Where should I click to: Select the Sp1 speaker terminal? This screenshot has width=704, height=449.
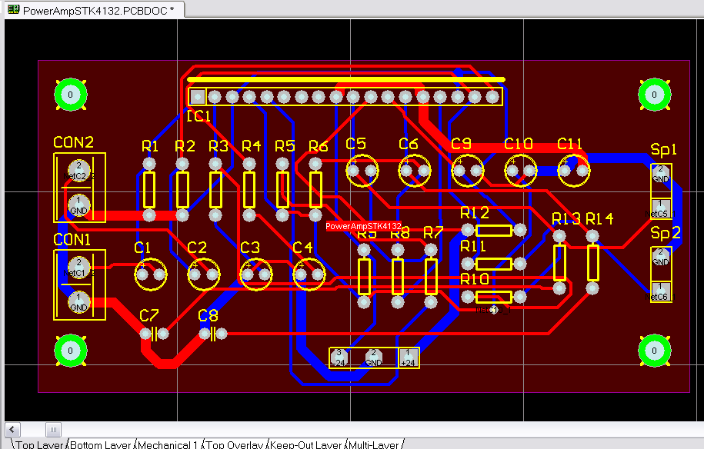(x=662, y=193)
